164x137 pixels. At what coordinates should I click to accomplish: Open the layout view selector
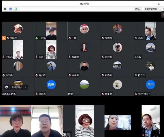pyautogui.click(x=152, y=9)
